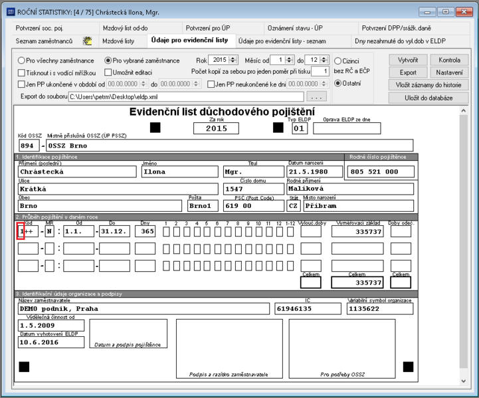Click the Za rok 2015 field
Image resolution: width=479 pixels, height=398 pixels.
pos(216,128)
